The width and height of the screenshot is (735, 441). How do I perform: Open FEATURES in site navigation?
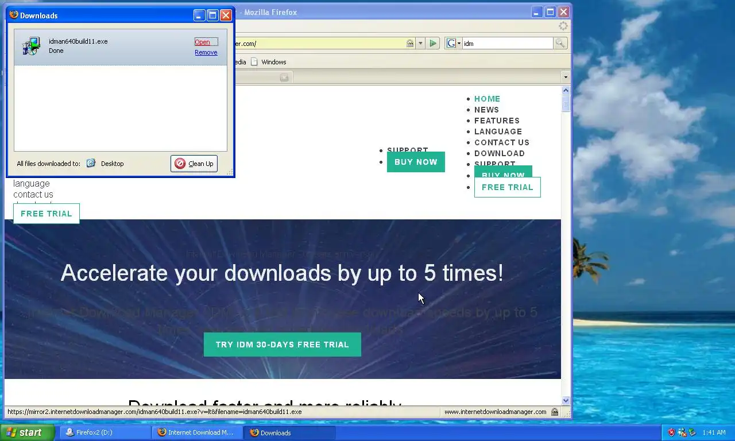point(497,121)
